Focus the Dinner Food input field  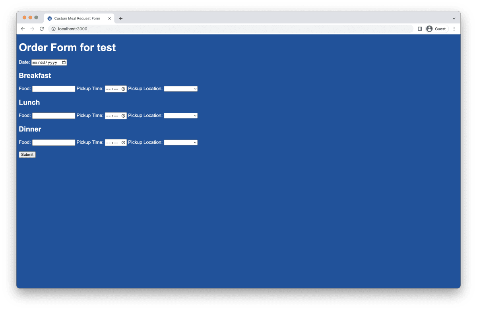click(54, 142)
